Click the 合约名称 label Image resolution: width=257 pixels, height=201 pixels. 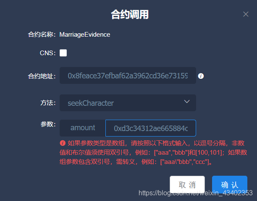tap(42, 35)
